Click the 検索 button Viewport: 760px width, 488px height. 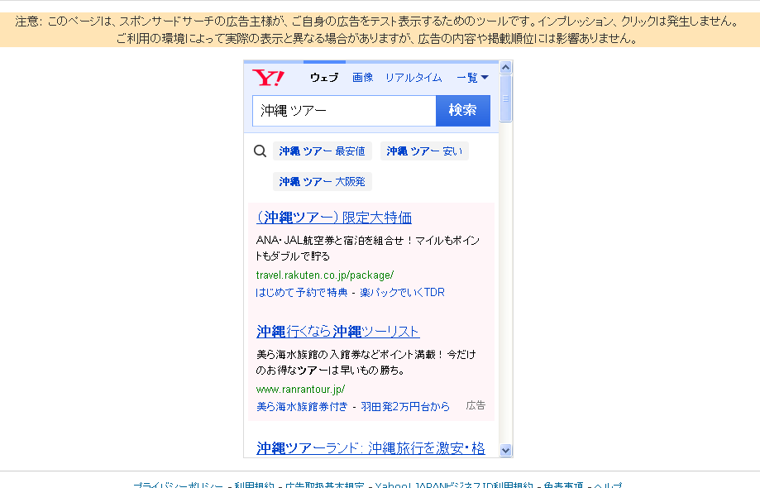pyautogui.click(x=463, y=111)
